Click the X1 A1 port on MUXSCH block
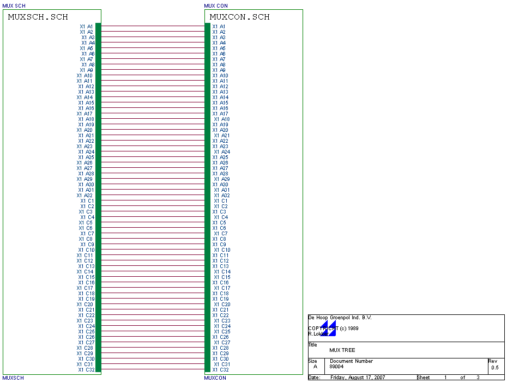The height and width of the screenshot is (383, 507). (x=84, y=26)
